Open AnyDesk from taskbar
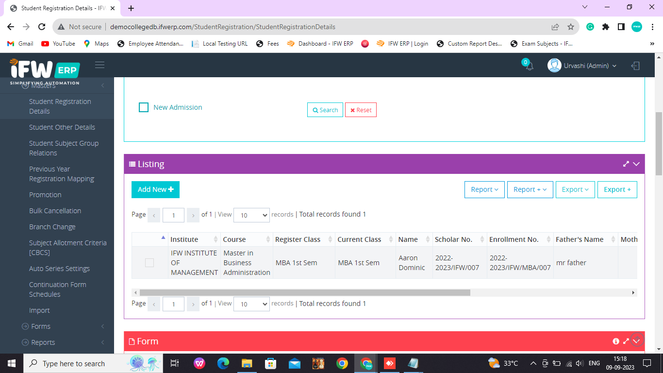The height and width of the screenshot is (373, 663). [390, 363]
